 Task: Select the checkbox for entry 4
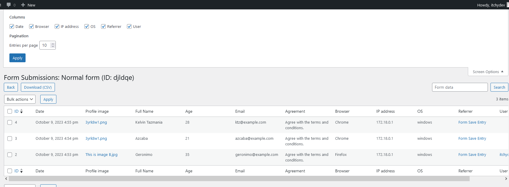click(x=10, y=122)
